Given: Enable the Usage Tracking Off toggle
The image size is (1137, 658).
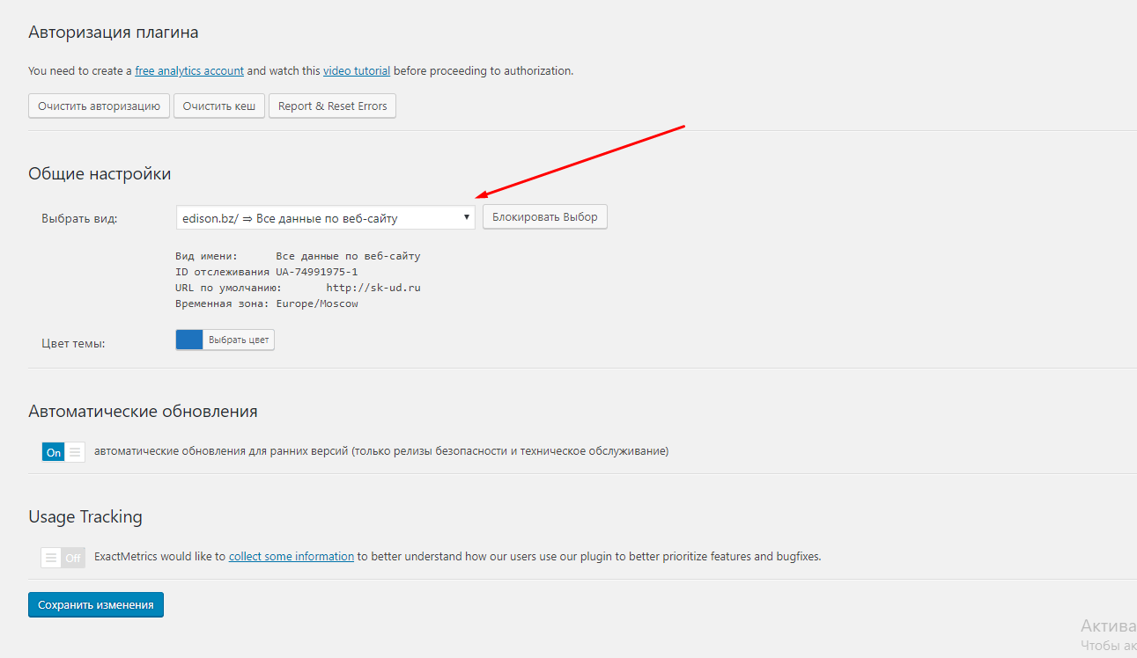Looking at the screenshot, I should pos(63,558).
